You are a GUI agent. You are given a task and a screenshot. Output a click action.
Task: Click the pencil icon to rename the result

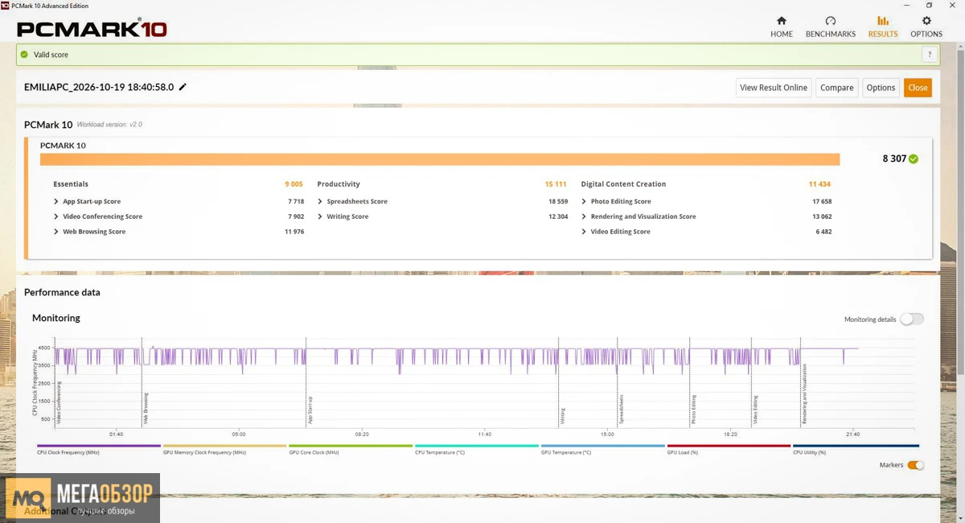coord(183,87)
